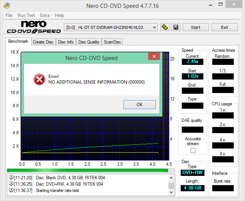Image resolution: width=245 pixels, height=201 pixels.
Task: Click the CPU usage 1x field
Action: (223, 115)
